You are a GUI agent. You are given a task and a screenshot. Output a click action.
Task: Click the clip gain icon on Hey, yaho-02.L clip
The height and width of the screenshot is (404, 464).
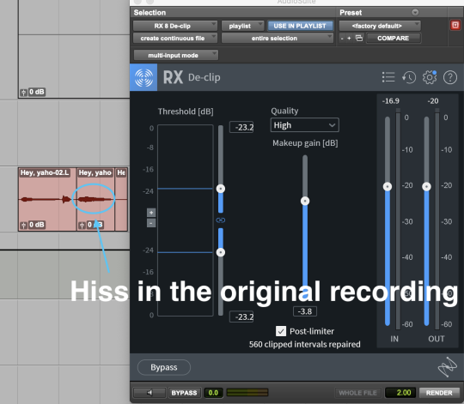(x=23, y=226)
